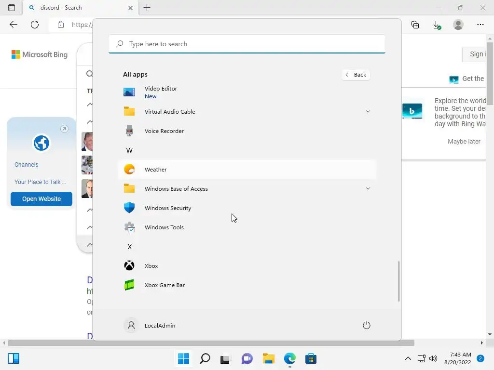Open taskbar Search magnifier
Screen dimensions: 494x370
click(x=205, y=358)
